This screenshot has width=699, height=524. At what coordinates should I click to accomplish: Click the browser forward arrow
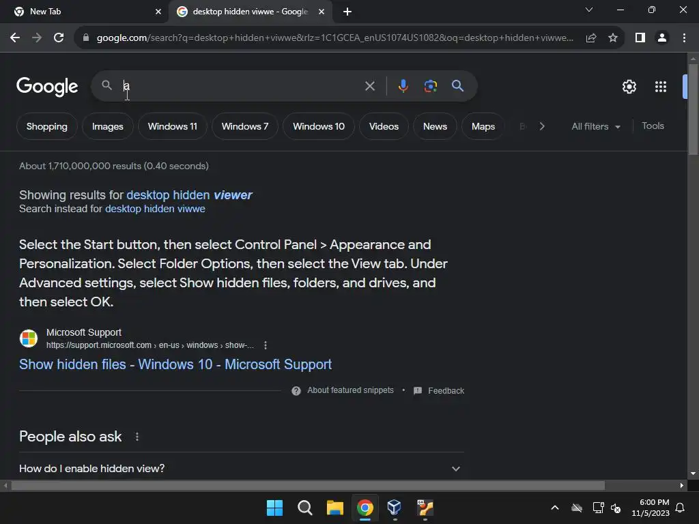point(37,38)
